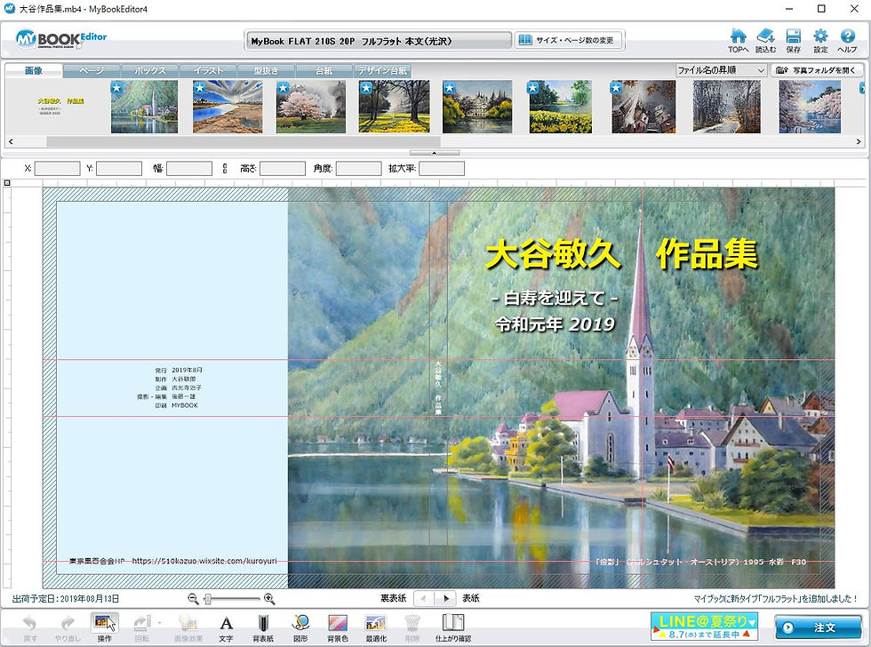871x647 pixels.
Task: Click 出荷予定日 shipping date text
Action: 66,599
